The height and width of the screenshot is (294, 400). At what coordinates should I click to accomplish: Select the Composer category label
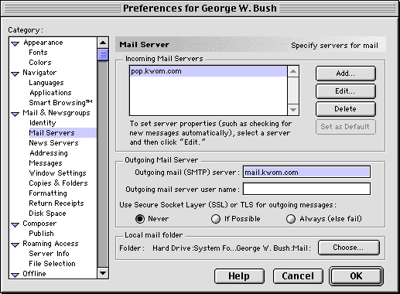click(x=39, y=224)
